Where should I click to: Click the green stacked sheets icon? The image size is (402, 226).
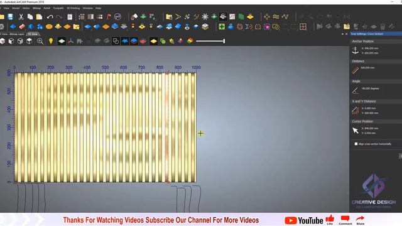point(241,17)
